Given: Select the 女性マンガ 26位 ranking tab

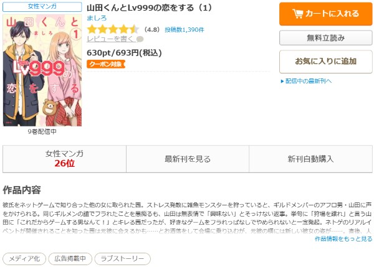Looking at the screenshot, I should [64, 159].
